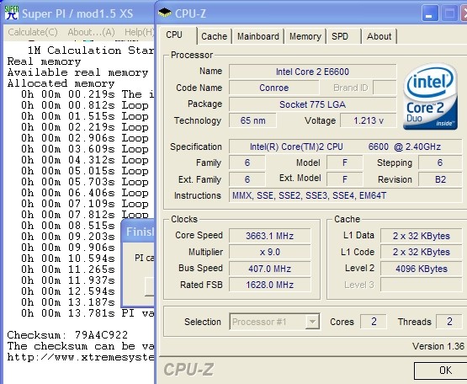
Task: Click the Allocated memory line in Super PI
Action: click(x=61, y=83)
